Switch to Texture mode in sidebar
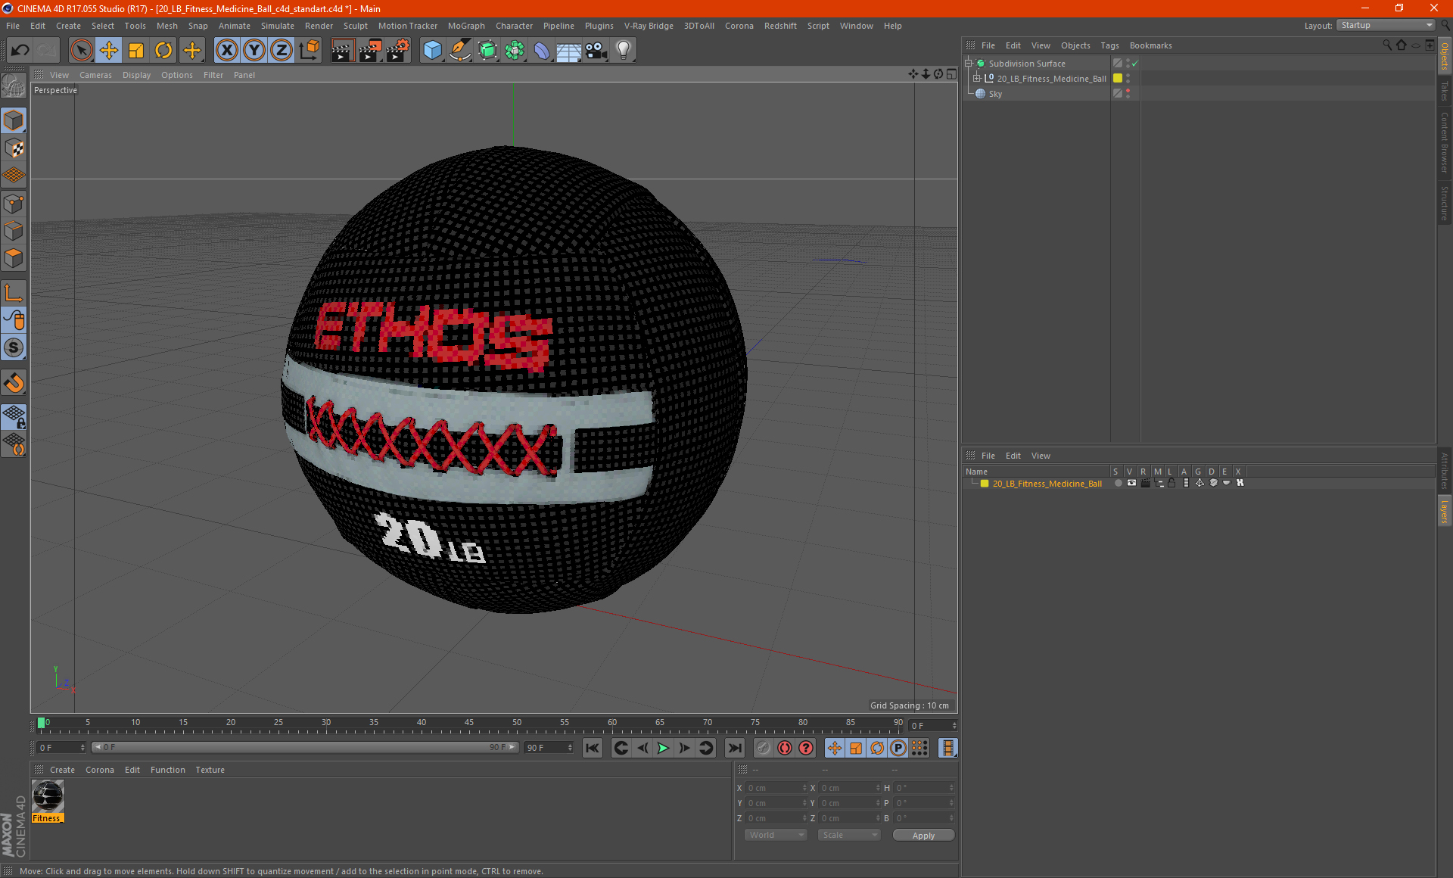Screen dimensions: 1453x878 point(14,148)
